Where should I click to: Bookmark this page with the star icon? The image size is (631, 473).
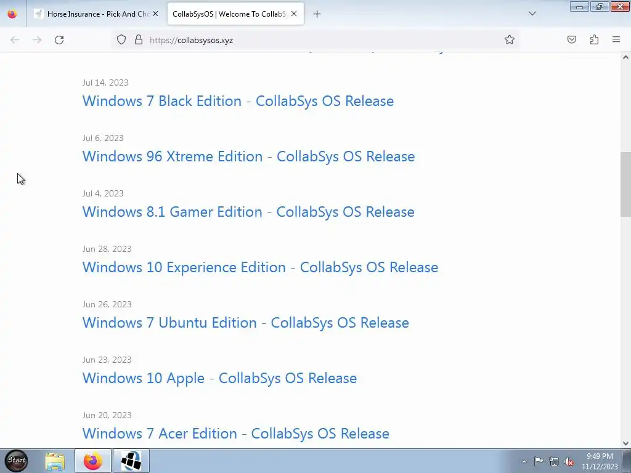click(510, 39)
